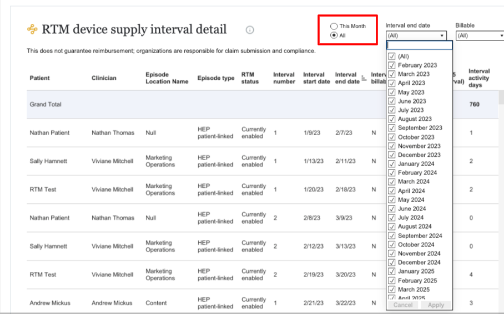504x314 pixels.
Task: Toggle the January 2024 checkbox
Action: click(x=391, y=163)
